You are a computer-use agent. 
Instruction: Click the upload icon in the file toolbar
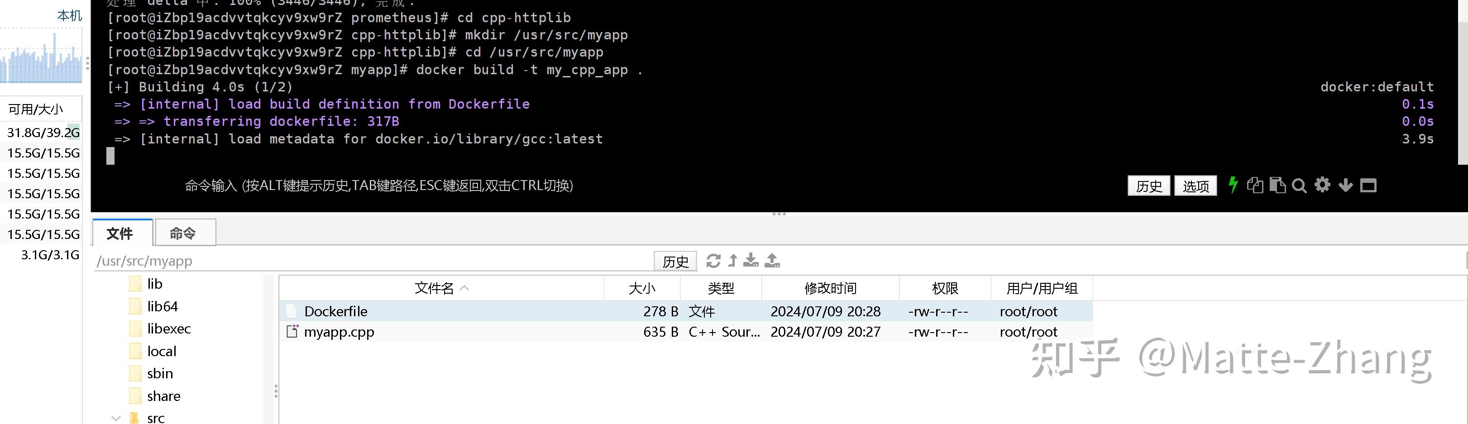pos(772,261)
